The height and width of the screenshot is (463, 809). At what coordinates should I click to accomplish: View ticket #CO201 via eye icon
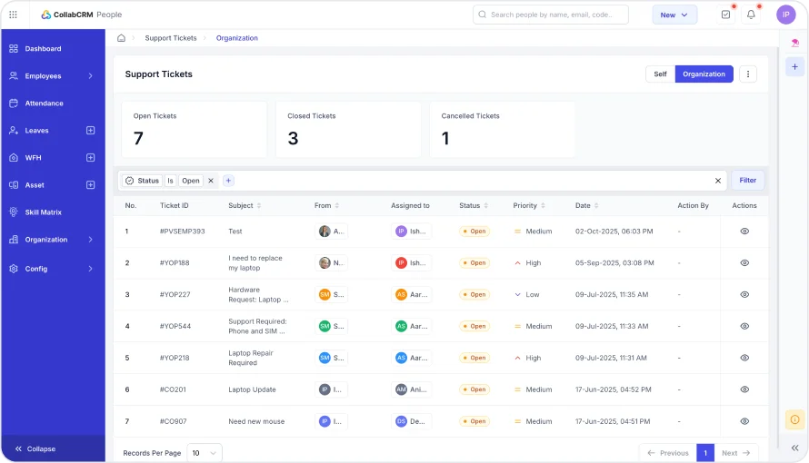744,389
